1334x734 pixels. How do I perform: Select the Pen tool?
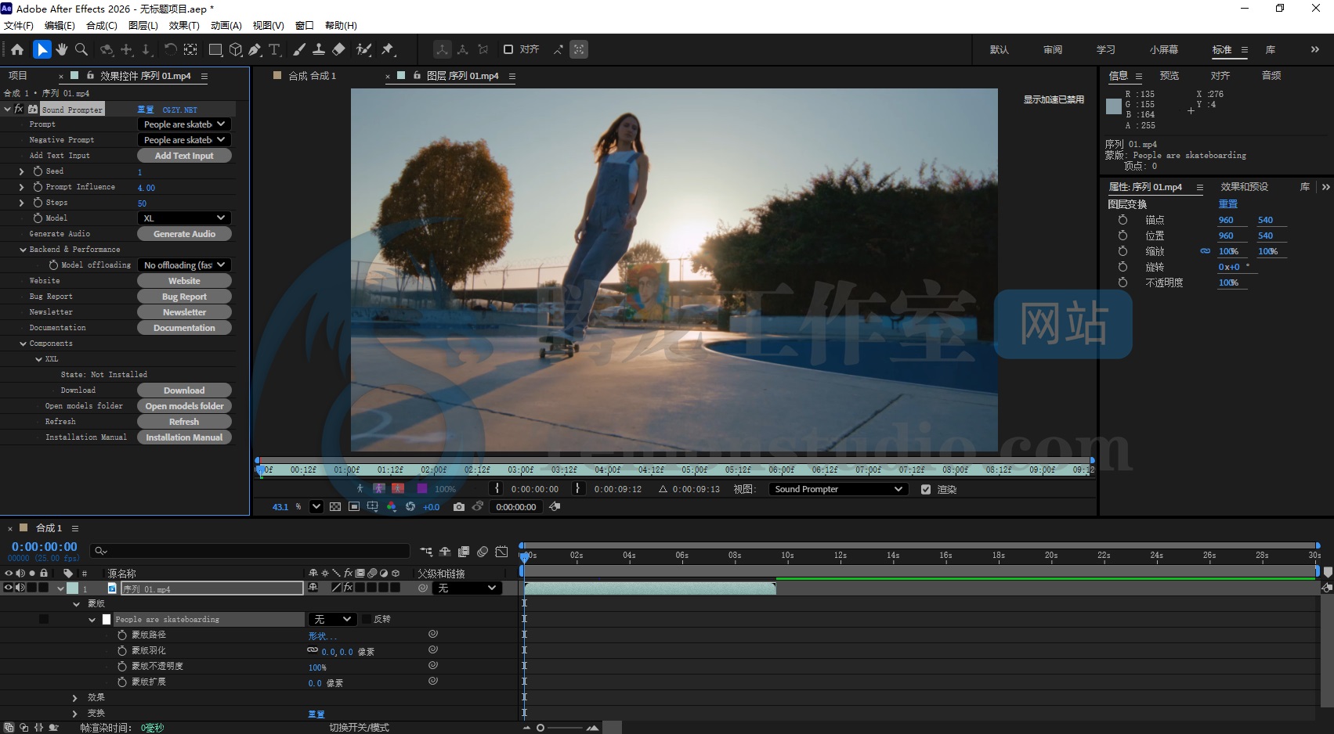[x=255, y=49]
